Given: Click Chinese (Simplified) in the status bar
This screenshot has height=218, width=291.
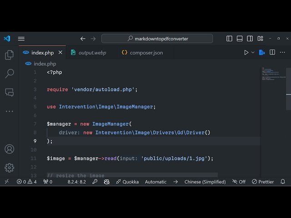Looking at the screenshot, I should [205, 182].
